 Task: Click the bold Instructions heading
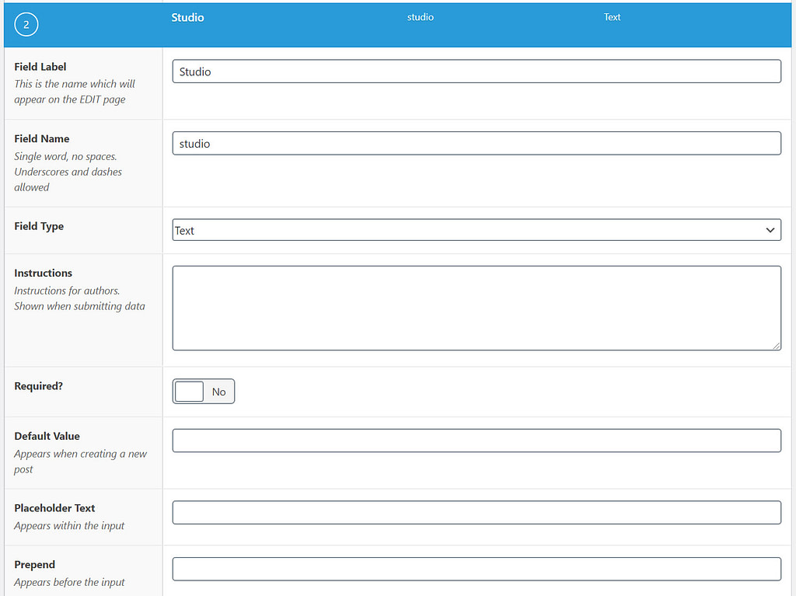[43, 273]
